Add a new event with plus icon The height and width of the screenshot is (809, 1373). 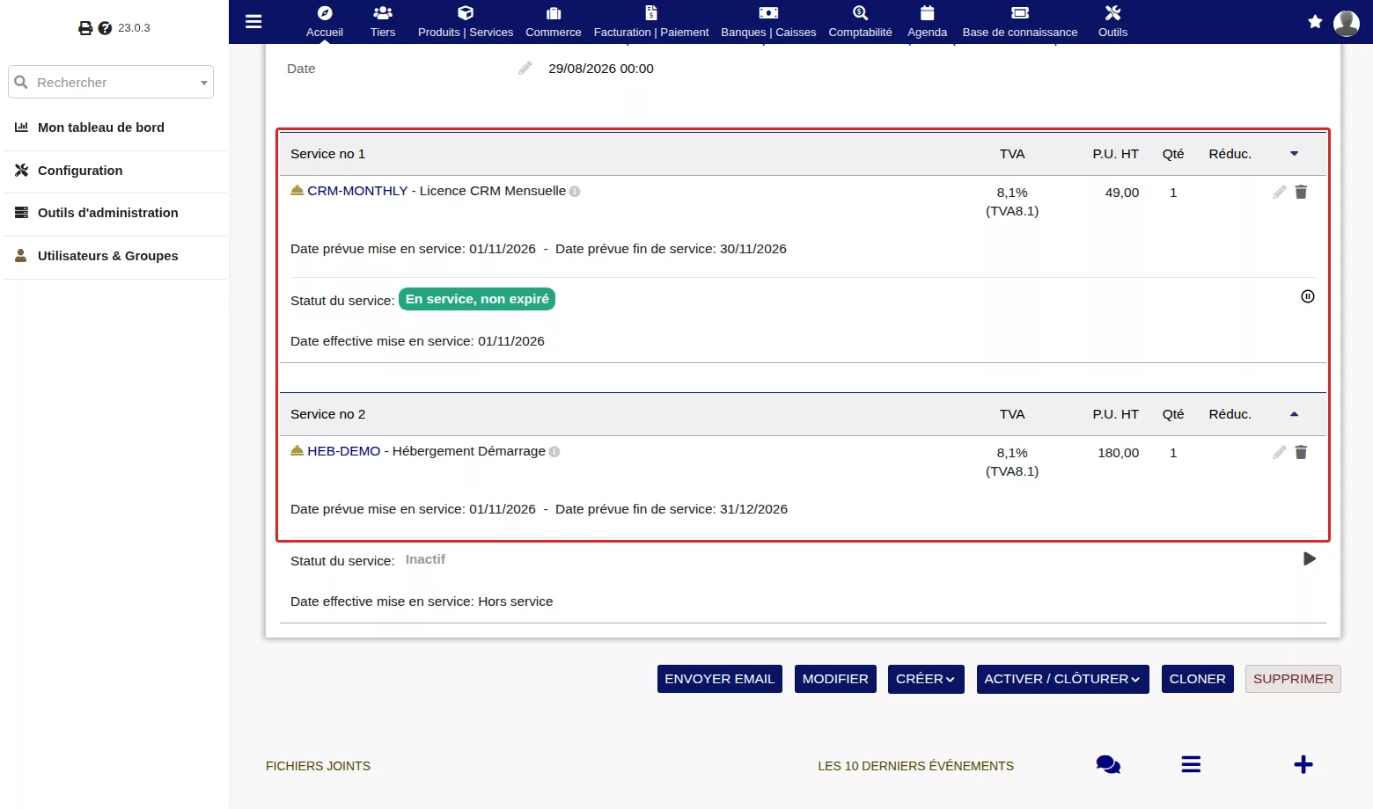point(1303,765)
